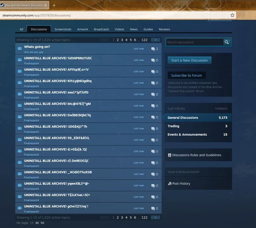Image resolution: width=256 pixels, height=228 pixels.
Task: Click reply bubble icon on 'Whats going on?'
Action: (x=153, y=49)
